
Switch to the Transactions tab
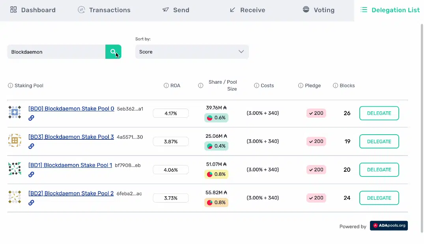coord(104,10)
